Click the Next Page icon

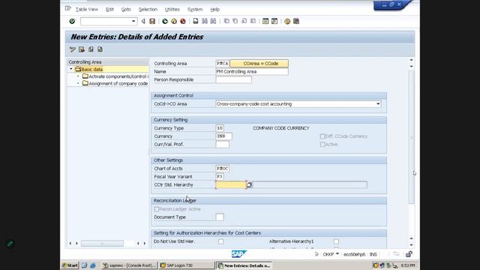[244, 21]
